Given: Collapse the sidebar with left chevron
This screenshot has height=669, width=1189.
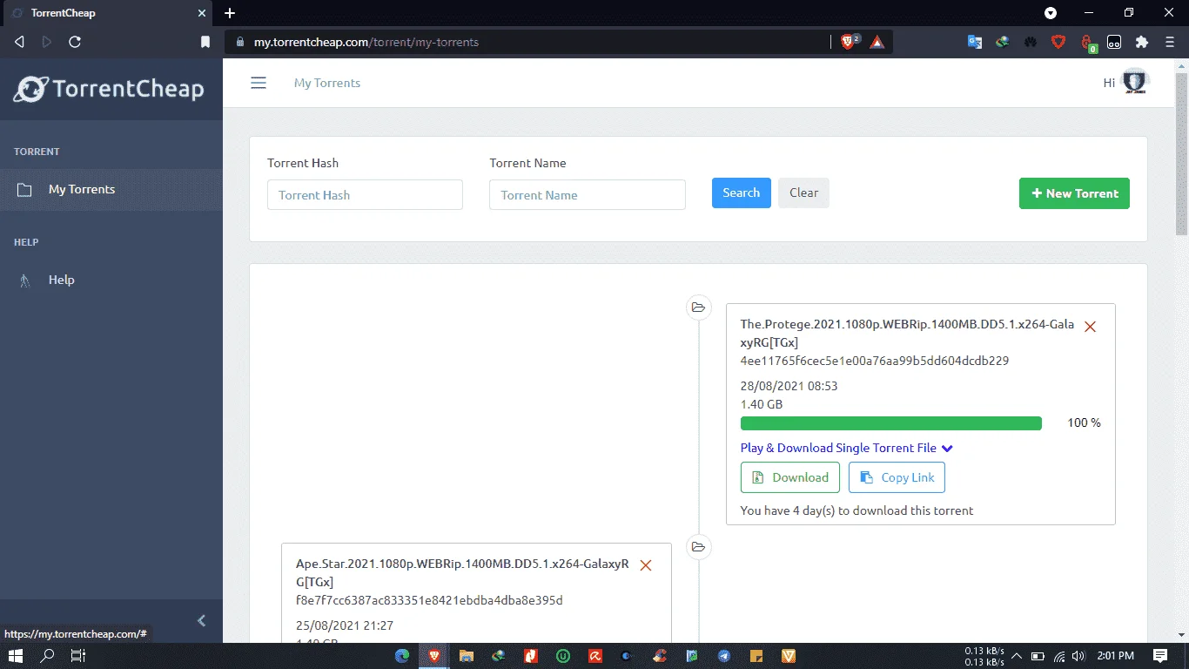Looking at the screenshot, I should (202, 620).
